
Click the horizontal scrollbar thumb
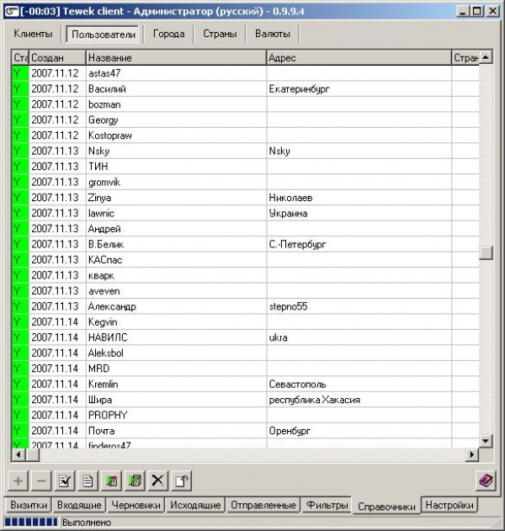[x=33, y=454]
